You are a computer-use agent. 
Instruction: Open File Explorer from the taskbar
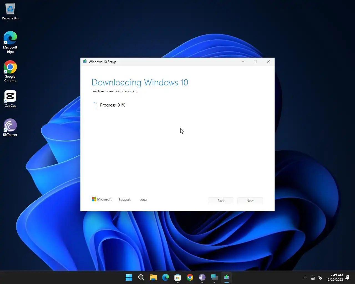pyautogui.click(x=153, y=277)
